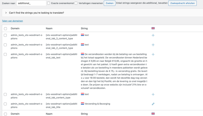
Task: Check the additional_tab_3_content_type row
Action: tap(5, 35)
